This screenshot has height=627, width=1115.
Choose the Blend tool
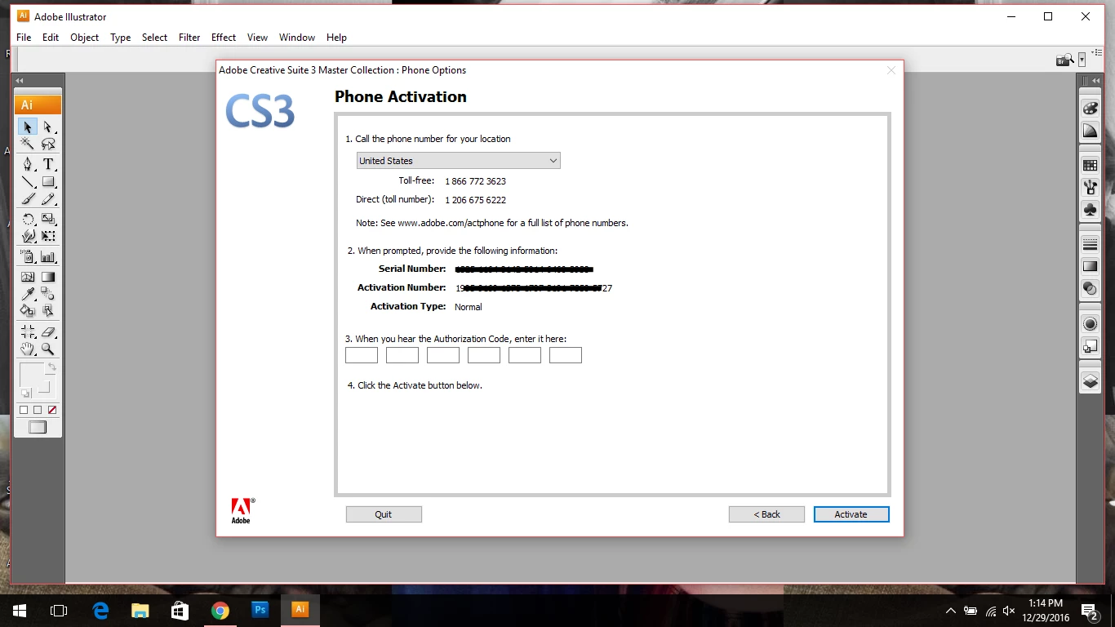pyautogui.click(x=48, y=294)
